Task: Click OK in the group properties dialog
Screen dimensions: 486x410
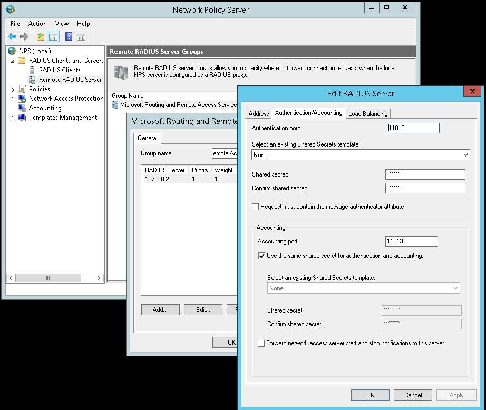Action: coord(225,343)
